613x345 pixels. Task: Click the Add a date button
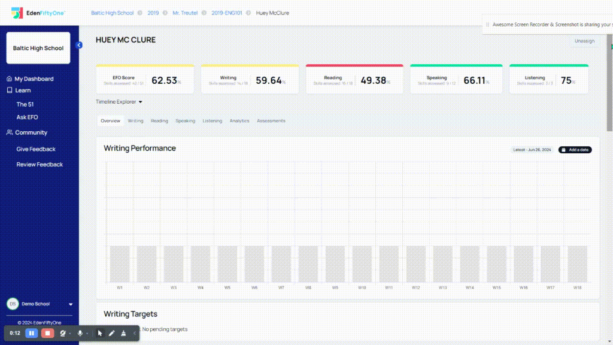[575, 150]
